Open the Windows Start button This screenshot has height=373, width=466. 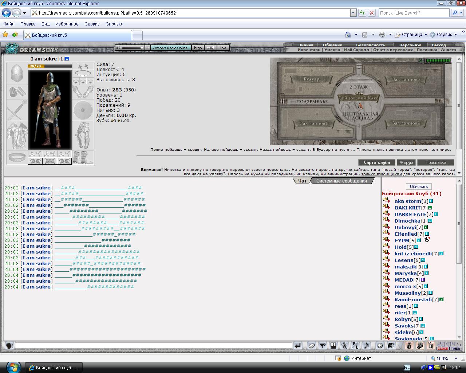[13, 367]
